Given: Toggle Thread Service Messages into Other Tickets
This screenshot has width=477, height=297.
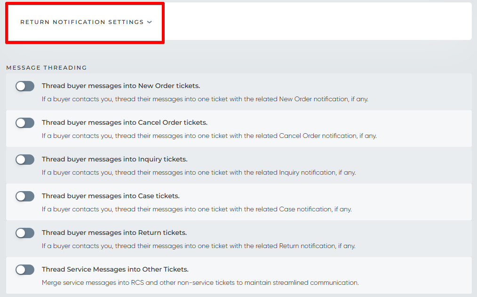Looking at the screenshot, I should click(x=25, y=270).
